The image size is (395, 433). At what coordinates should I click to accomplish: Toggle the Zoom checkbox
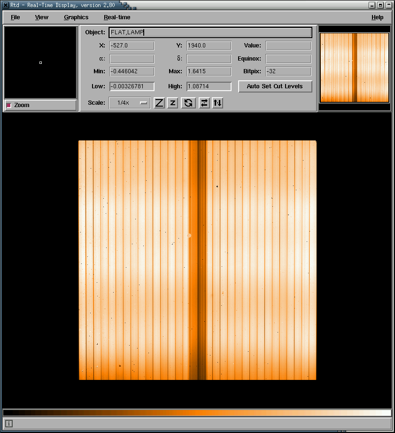point(9,105)
